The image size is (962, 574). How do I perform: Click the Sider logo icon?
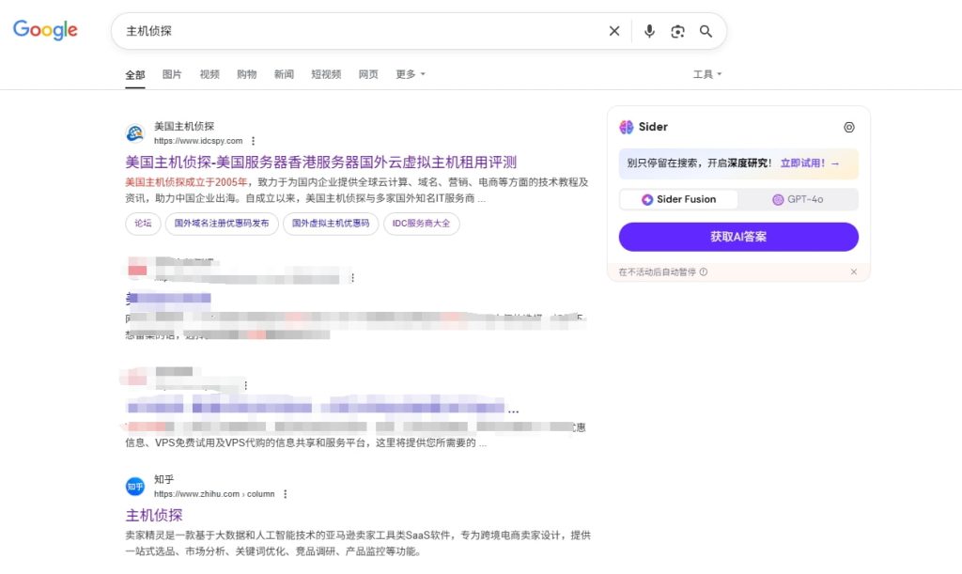coord(630,127)
